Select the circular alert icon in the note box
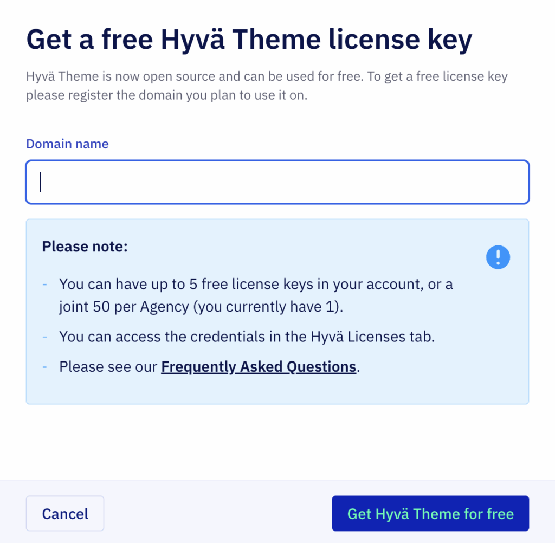555x543 pixels. [x=498, y=257]
